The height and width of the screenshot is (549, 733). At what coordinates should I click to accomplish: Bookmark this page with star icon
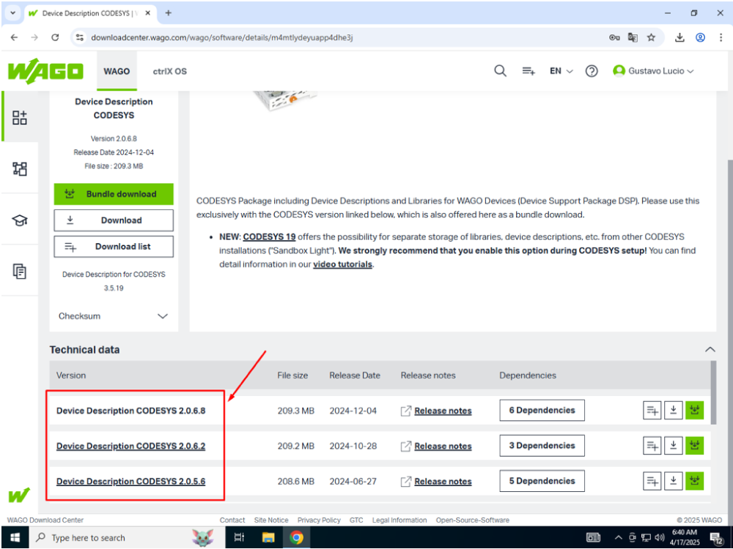coord(651,37)
